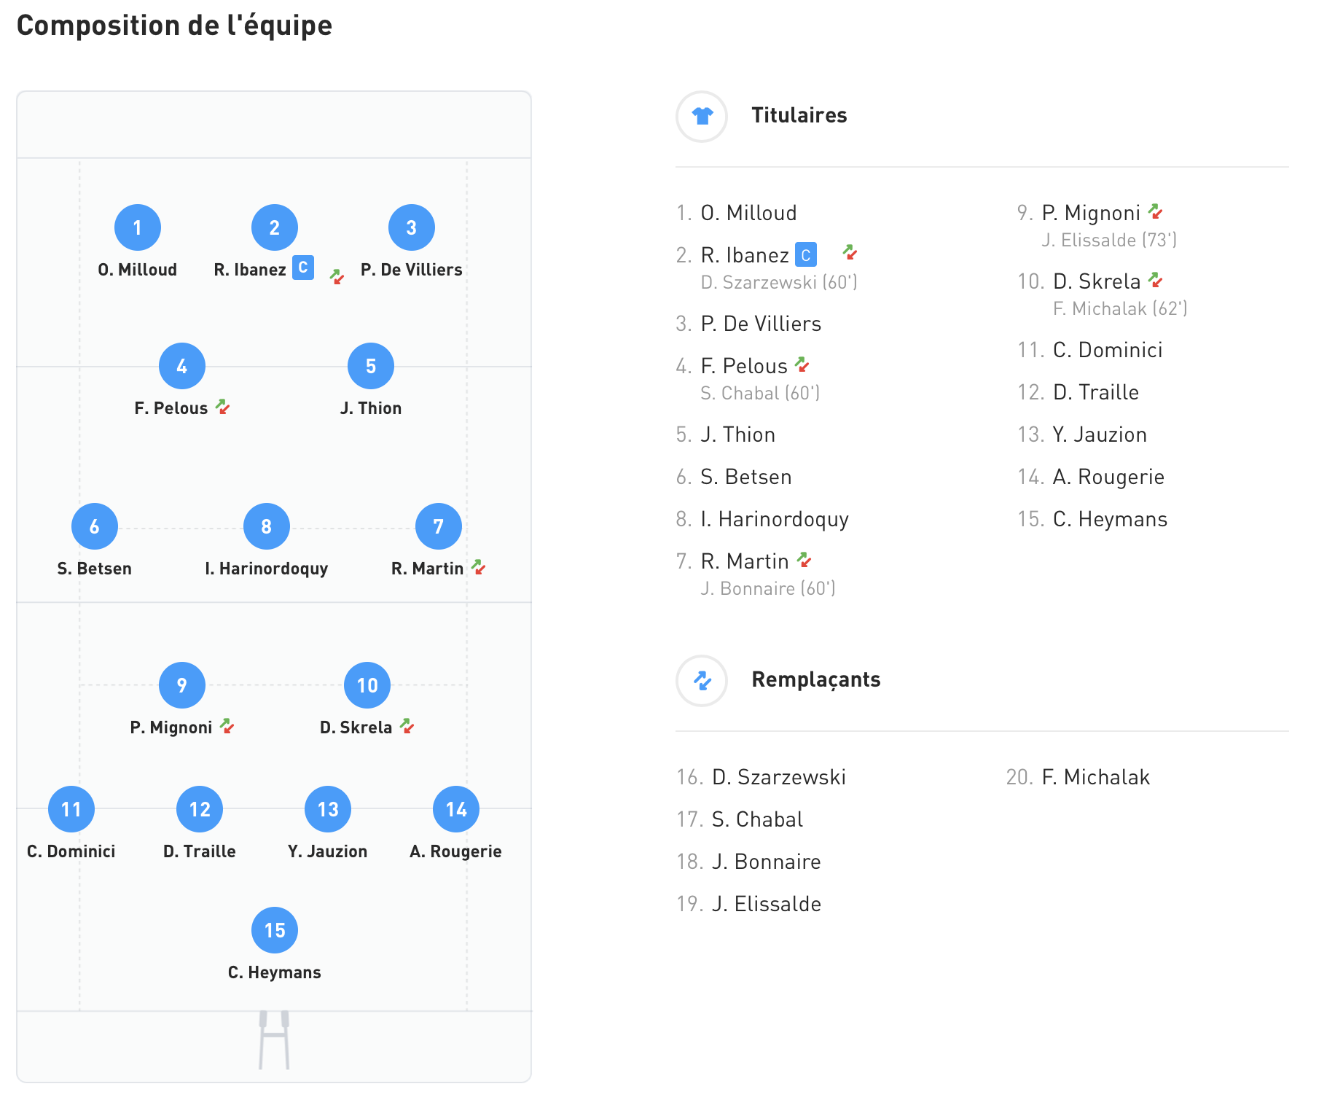Select player circle number 15 on pitch
1335x1108 pixels.
(x=275, y=930)
